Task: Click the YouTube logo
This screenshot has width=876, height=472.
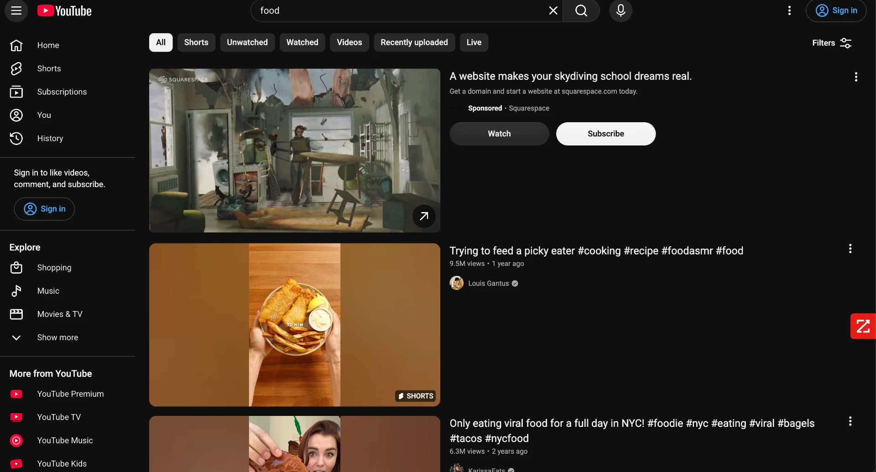Action: click(64, 11)
